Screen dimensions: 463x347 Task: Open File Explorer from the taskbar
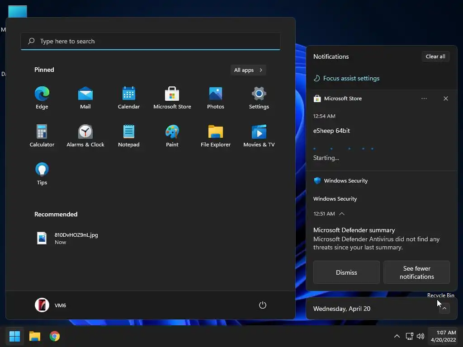(x=34, y=336)
